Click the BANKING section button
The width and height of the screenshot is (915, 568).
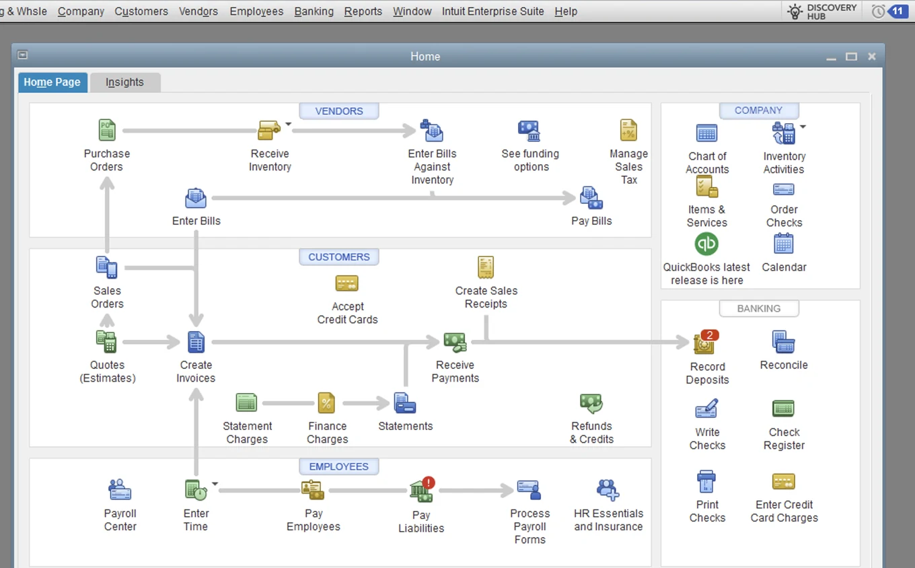point(758,308)
